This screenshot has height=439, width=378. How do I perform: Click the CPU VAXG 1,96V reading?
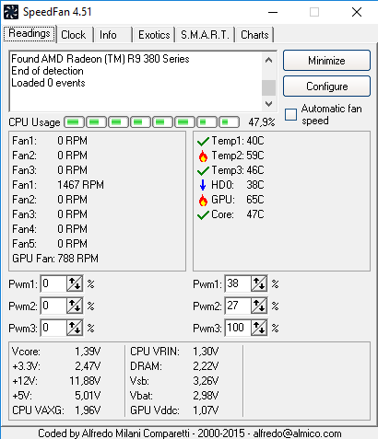56,410
